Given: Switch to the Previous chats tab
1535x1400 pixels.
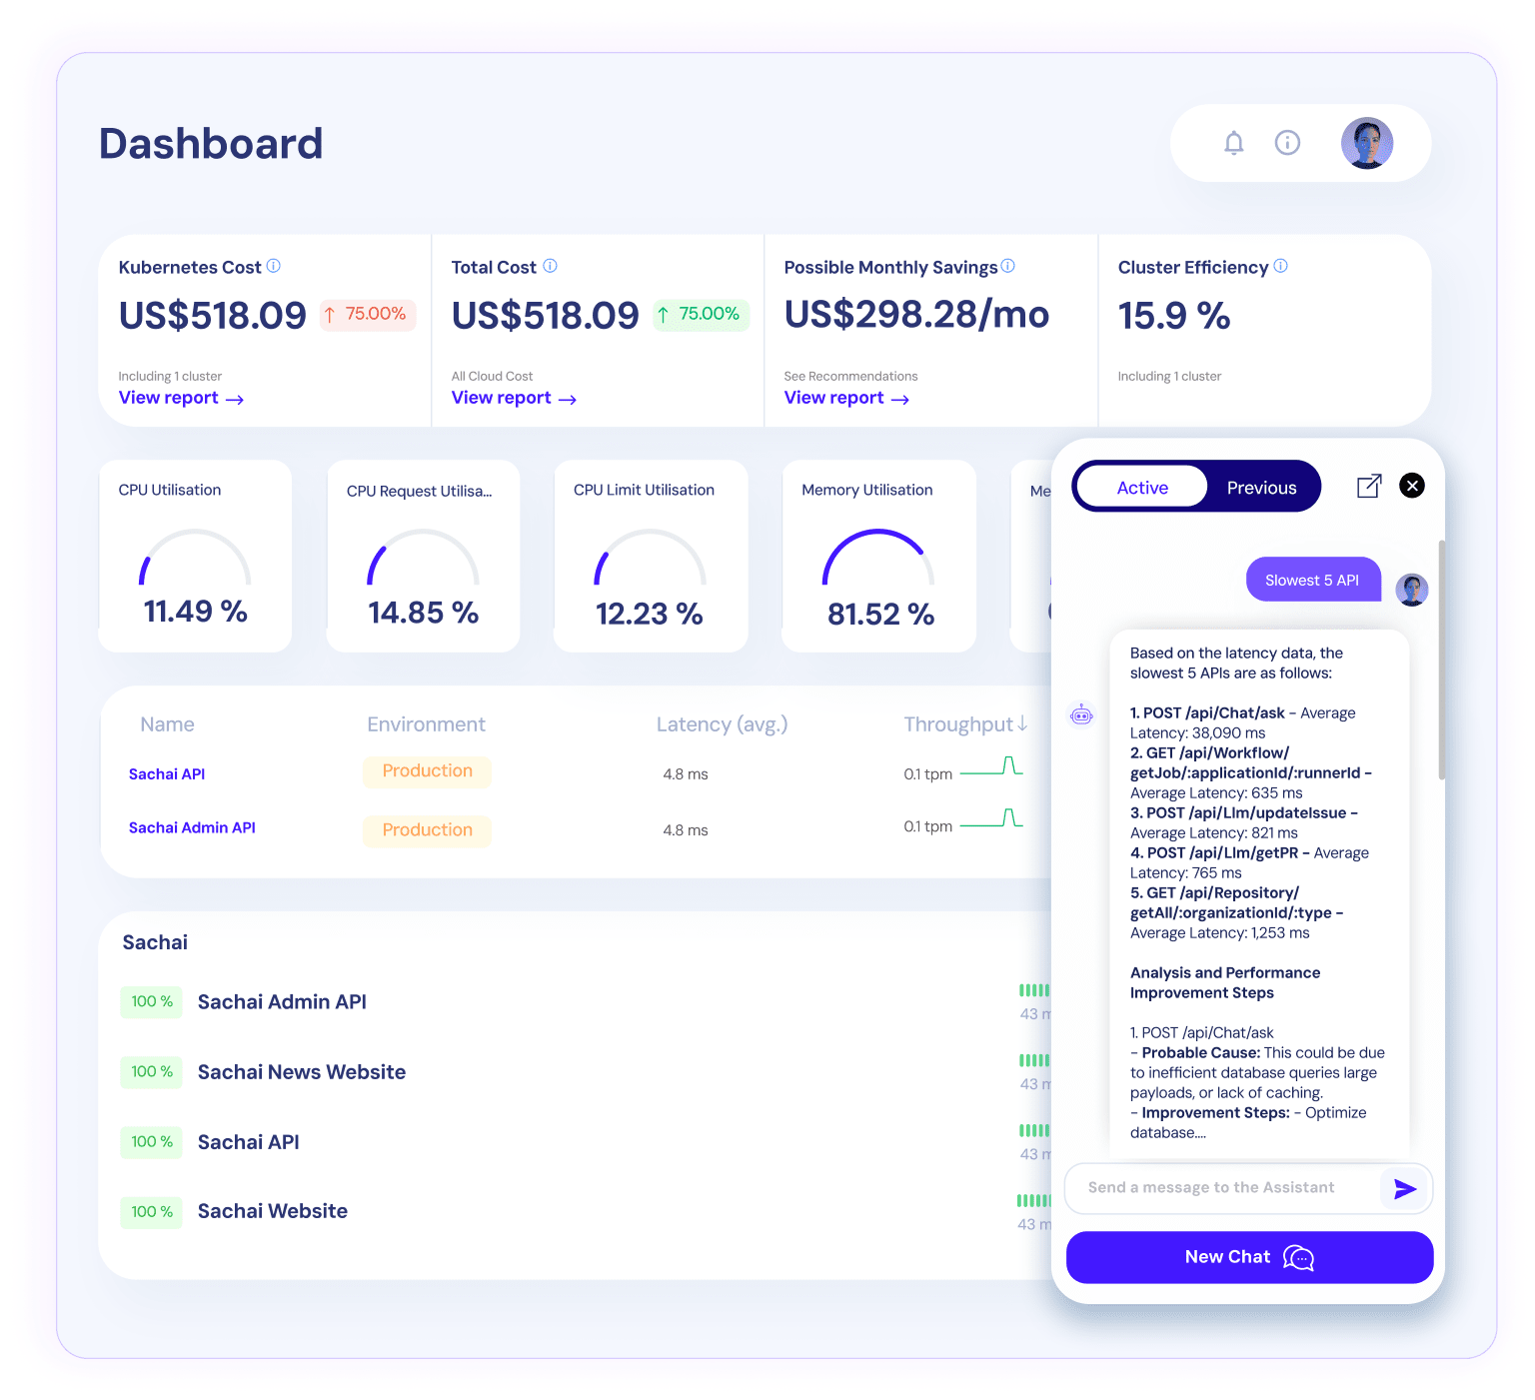Looking at the screenshot, I should coord(1261,487).
